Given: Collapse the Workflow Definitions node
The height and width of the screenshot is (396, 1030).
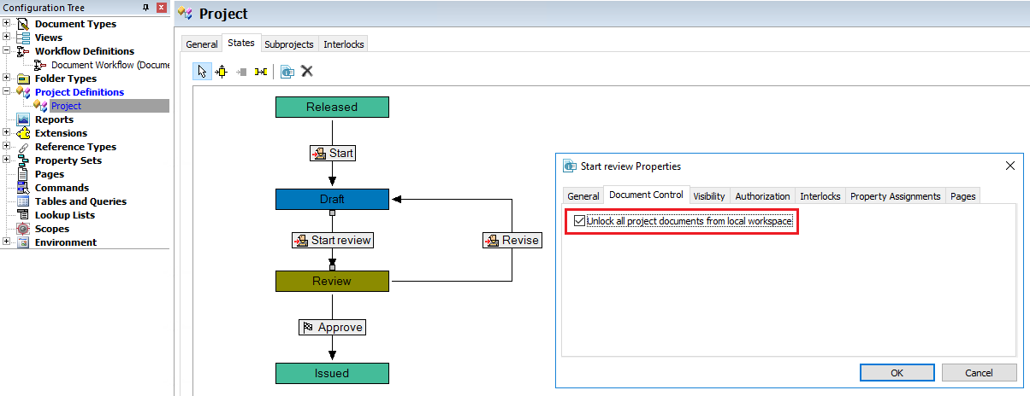Looking at the screenshot, I should [7, 51].
